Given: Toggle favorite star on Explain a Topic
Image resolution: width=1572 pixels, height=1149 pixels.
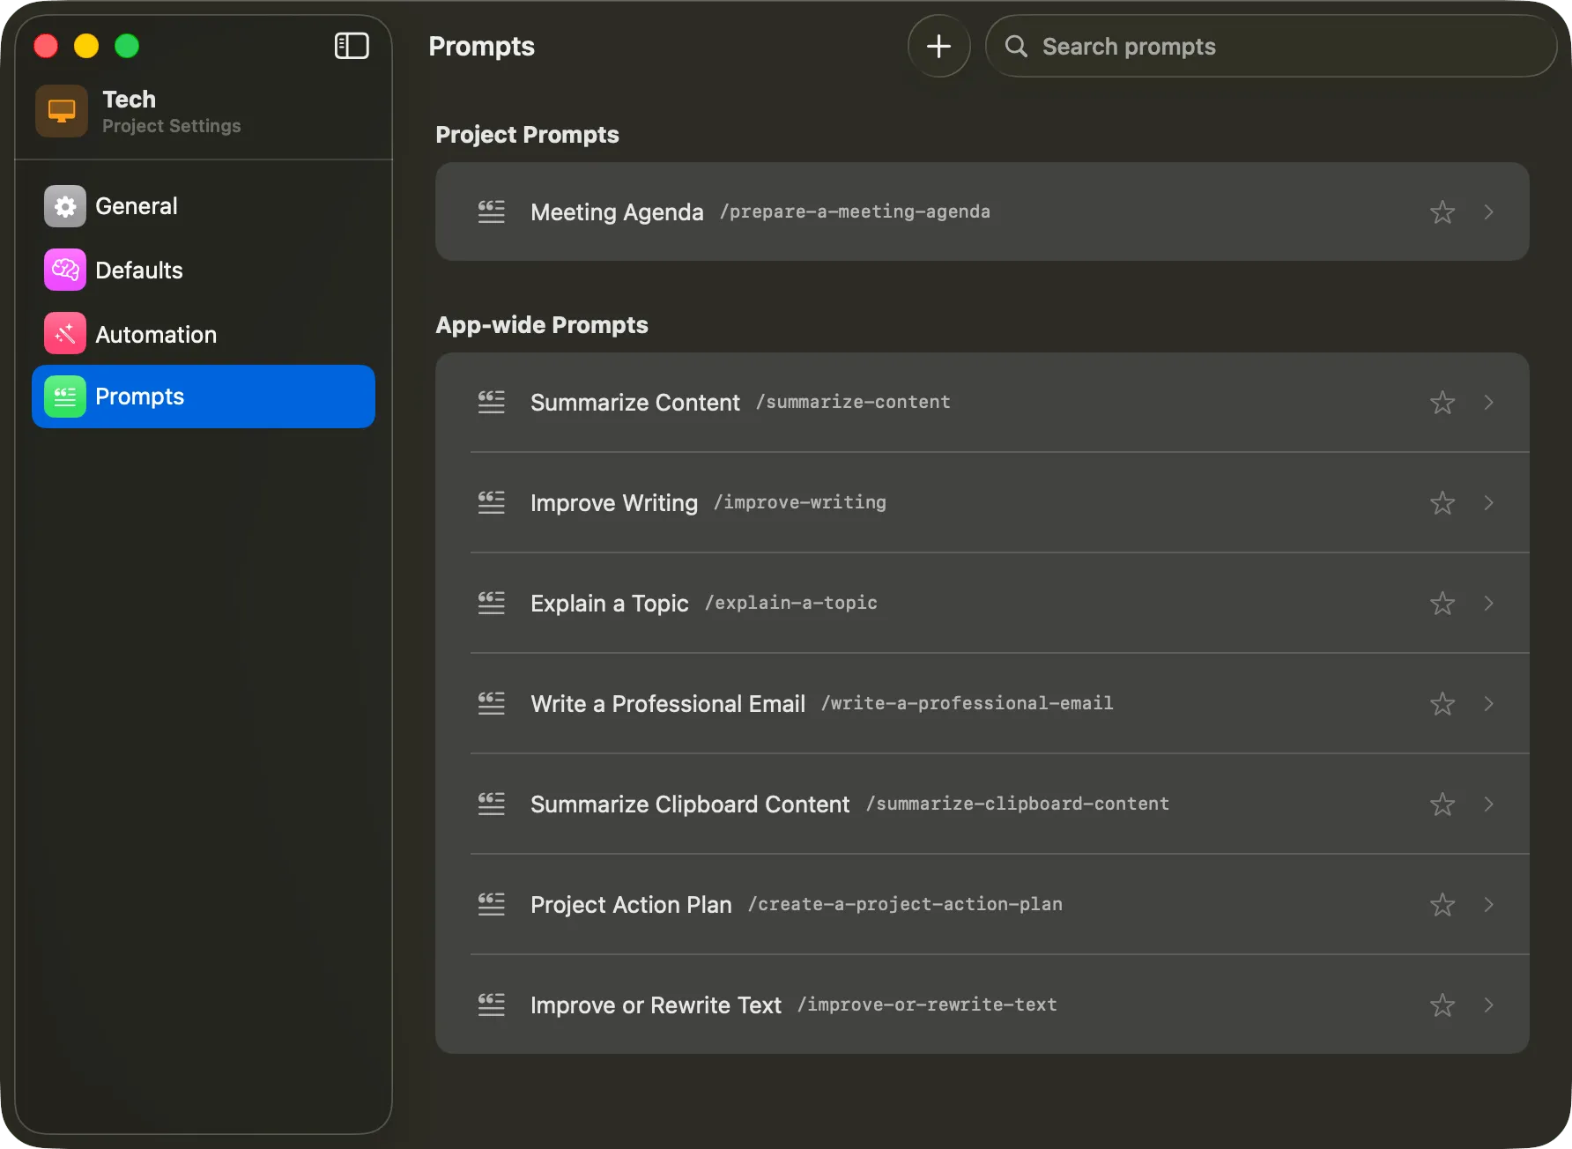Looking at the screenshot, I should point(1442,603).
